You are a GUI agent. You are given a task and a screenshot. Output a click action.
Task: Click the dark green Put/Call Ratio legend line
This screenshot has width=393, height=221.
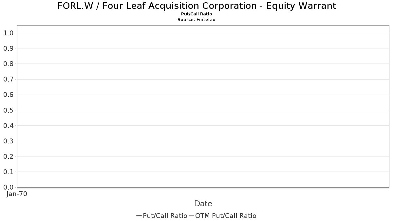(139, 216)
